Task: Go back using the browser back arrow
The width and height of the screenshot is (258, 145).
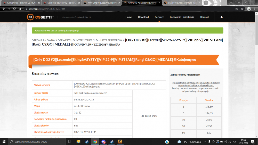Action: (4, 9)
